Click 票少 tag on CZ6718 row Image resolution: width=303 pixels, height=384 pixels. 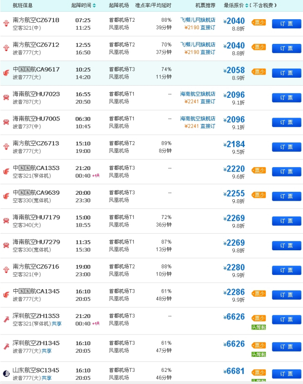pyautogui.click(x=259, y=23)
